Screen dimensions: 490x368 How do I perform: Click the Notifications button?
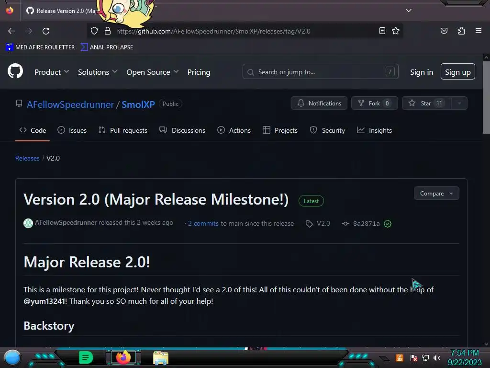pyautogui.click(x=319, y=103)
